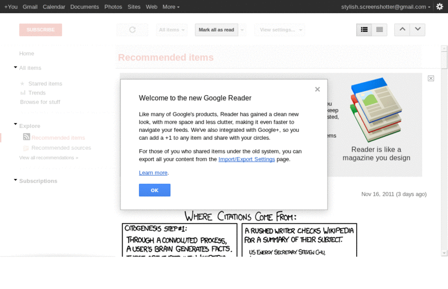Click the Trends bar chart icon
This screenshot has height=289, width=448.
pos(23,93)
